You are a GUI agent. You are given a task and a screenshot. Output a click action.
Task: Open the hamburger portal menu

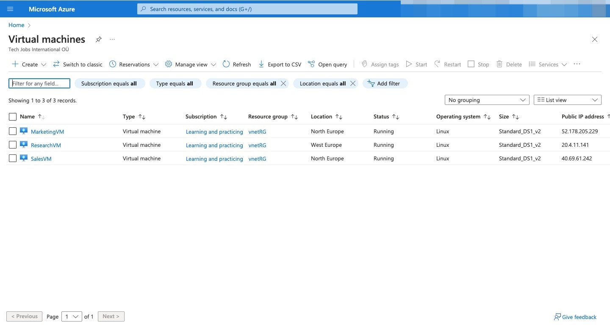[10, 9]
